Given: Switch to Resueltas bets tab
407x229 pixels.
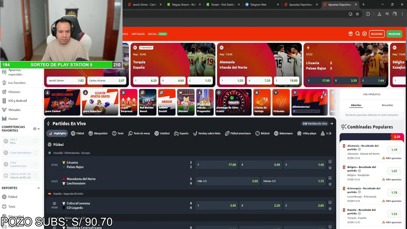Looking at the screenshot, I should 387,105.
